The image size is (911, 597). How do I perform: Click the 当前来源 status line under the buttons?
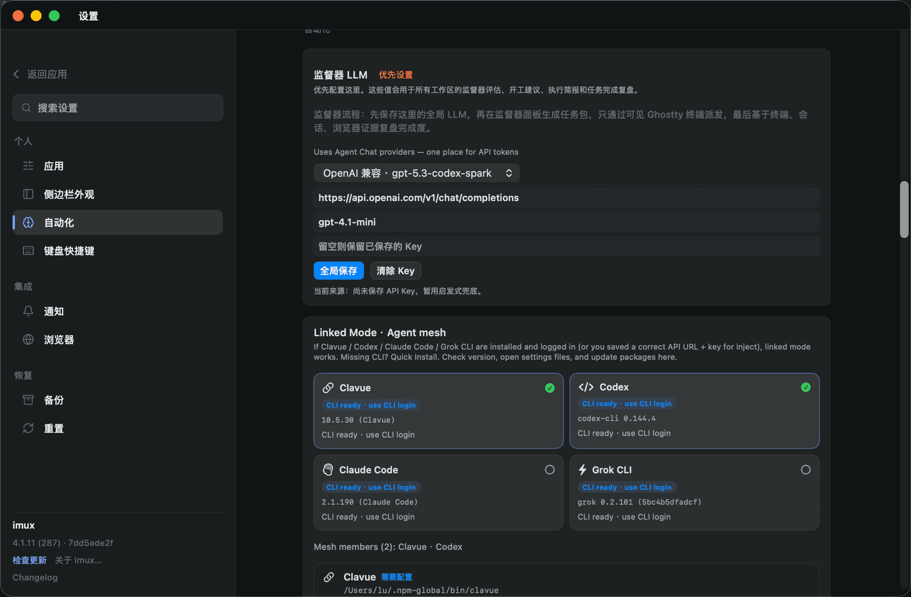click(399, 291)
